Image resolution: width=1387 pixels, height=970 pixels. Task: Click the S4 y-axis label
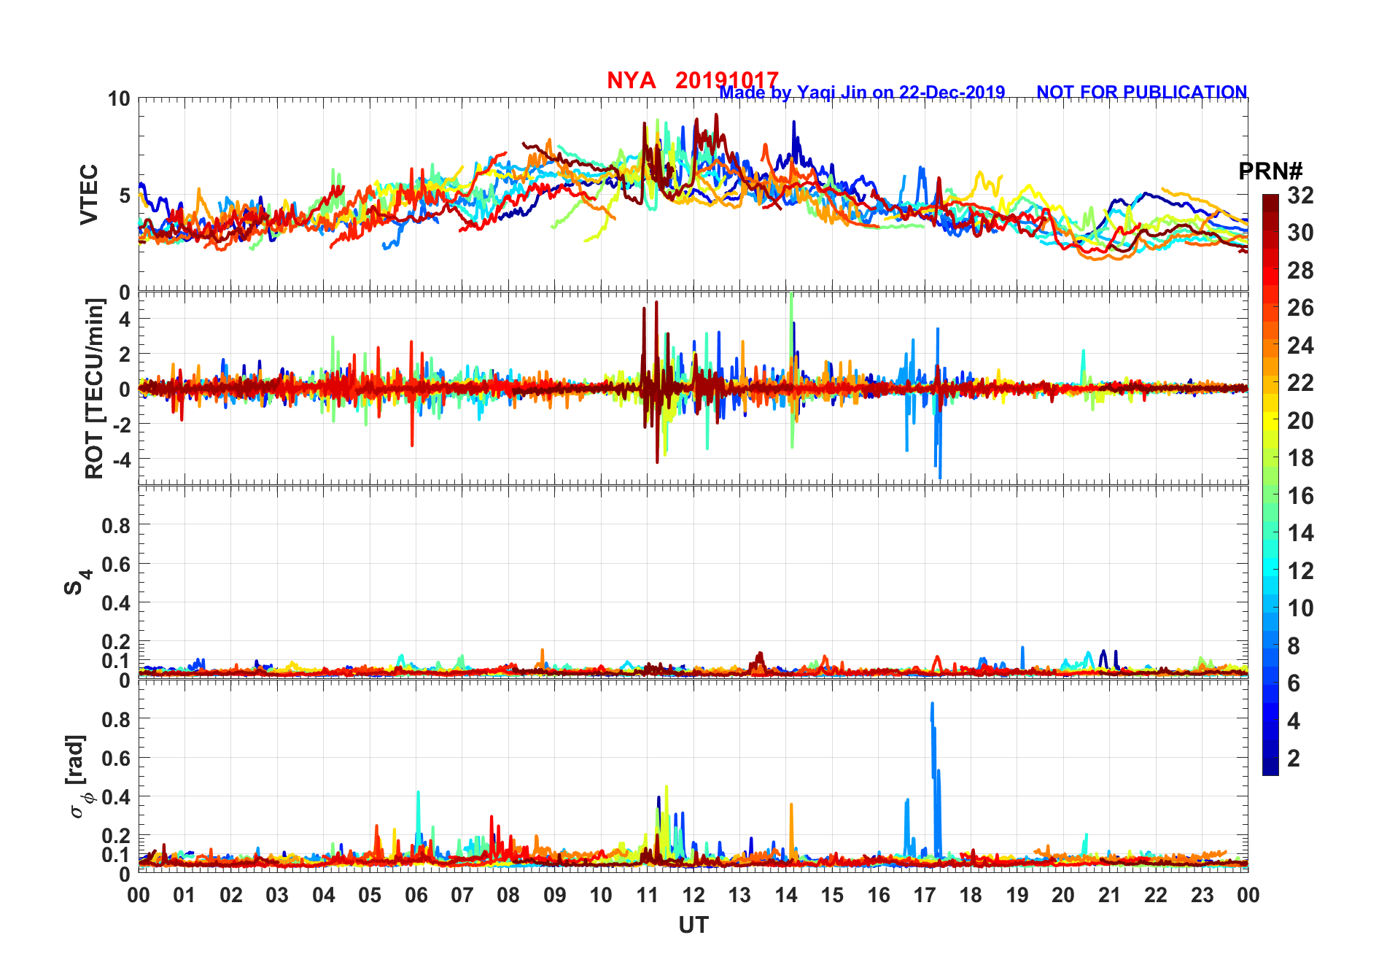pos(77,583)
